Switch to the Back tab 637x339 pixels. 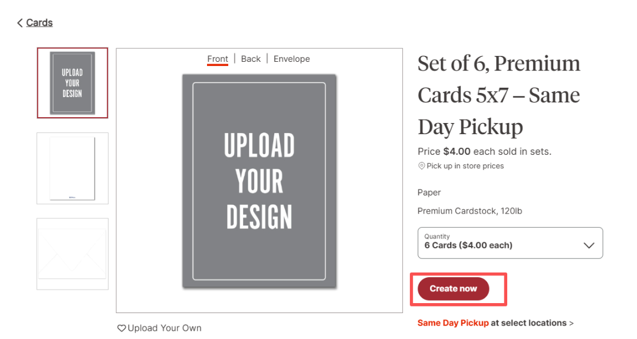point(251,59)
